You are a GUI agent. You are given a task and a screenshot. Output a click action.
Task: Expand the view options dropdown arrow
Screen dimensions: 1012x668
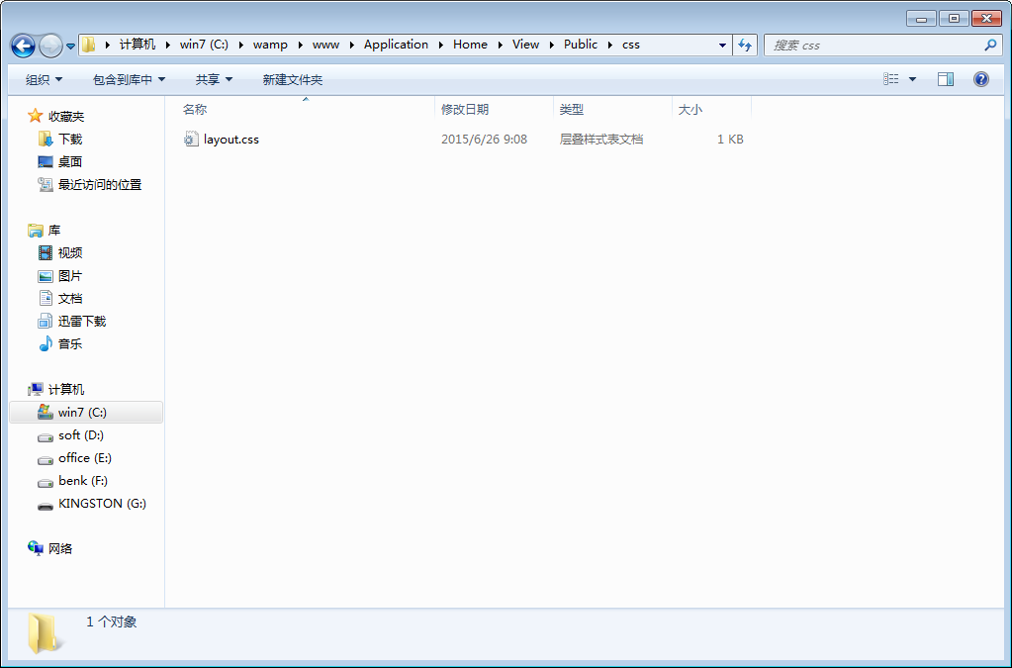(912, 79)
